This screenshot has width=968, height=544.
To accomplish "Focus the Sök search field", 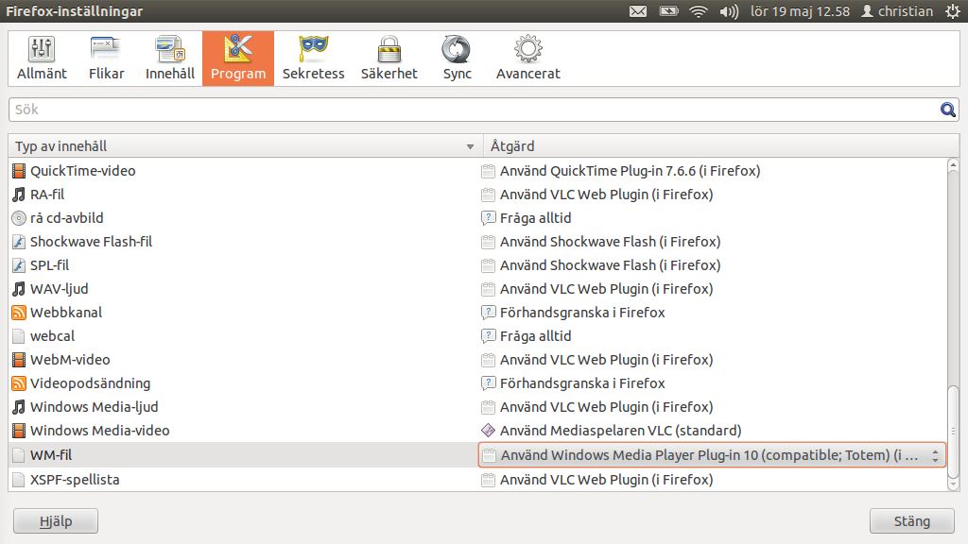I will coord(483,110).
